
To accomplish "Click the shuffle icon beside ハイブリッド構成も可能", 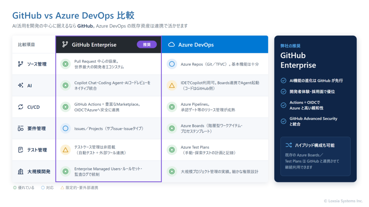I will [289, 145].
